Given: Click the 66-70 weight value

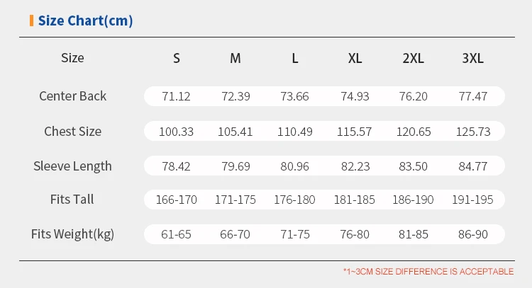Looking at the screenshot, I should (x=235, y=234).
